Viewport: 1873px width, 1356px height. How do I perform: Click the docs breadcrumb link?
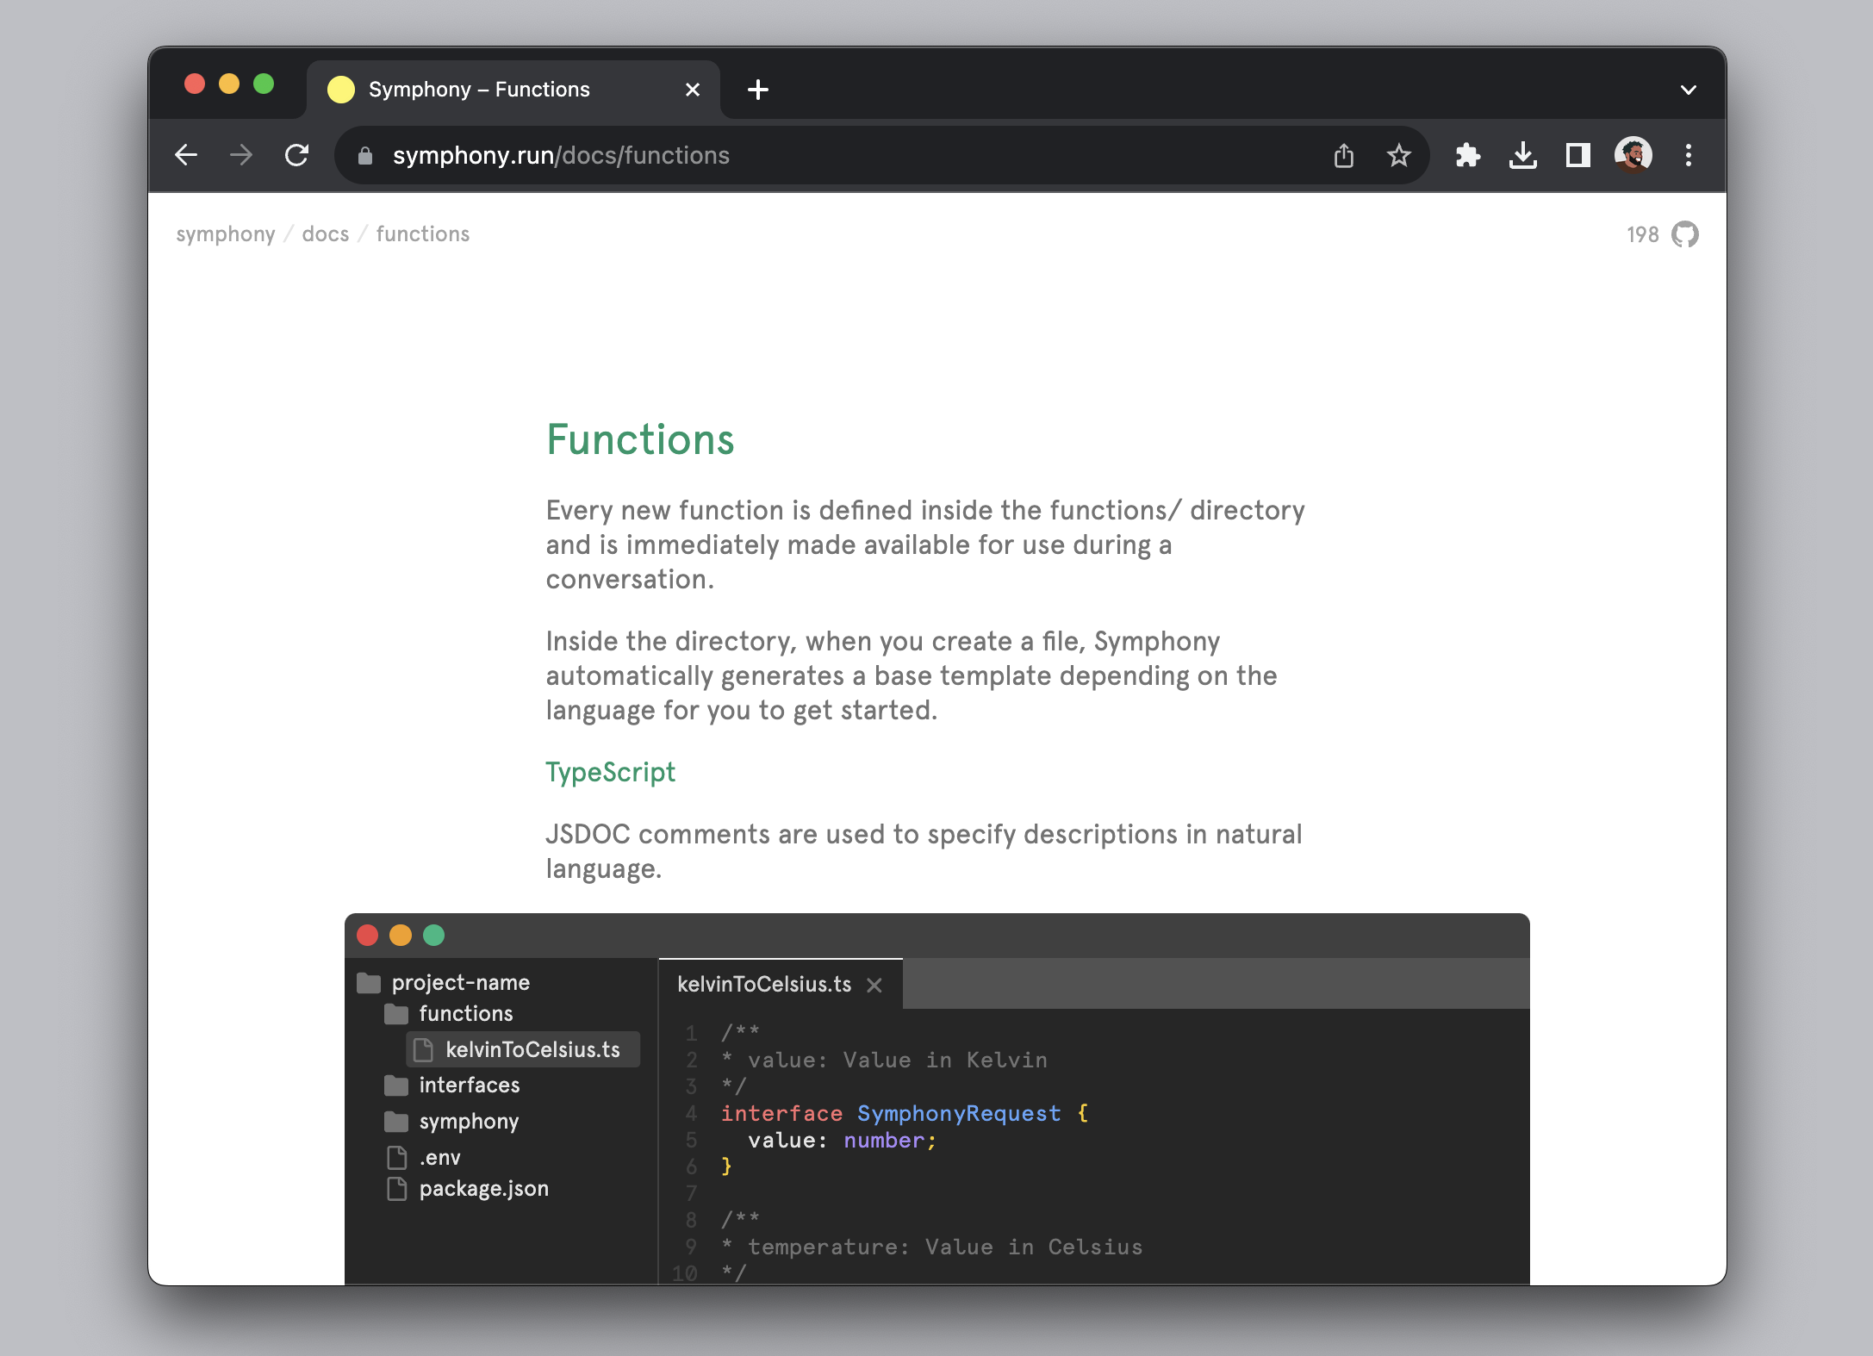[325, 234]
